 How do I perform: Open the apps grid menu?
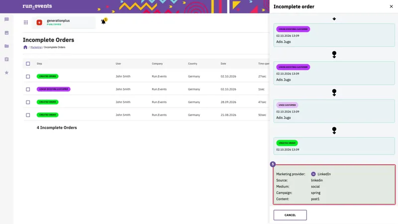click(x=26, y=22)
